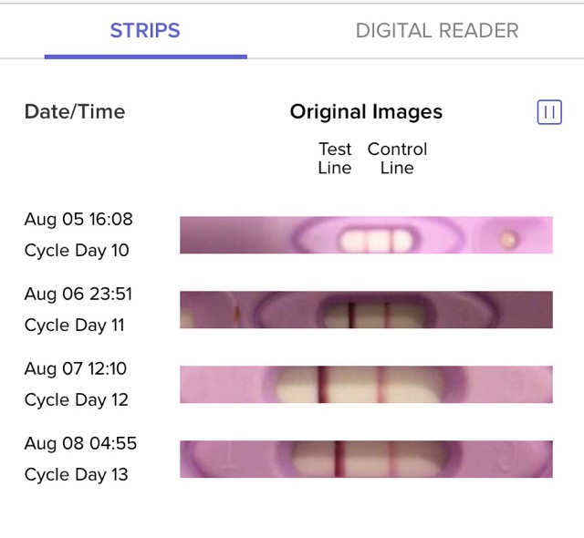Click the Cycle Day 10 label
584x538 pixels.
point(77,251)
